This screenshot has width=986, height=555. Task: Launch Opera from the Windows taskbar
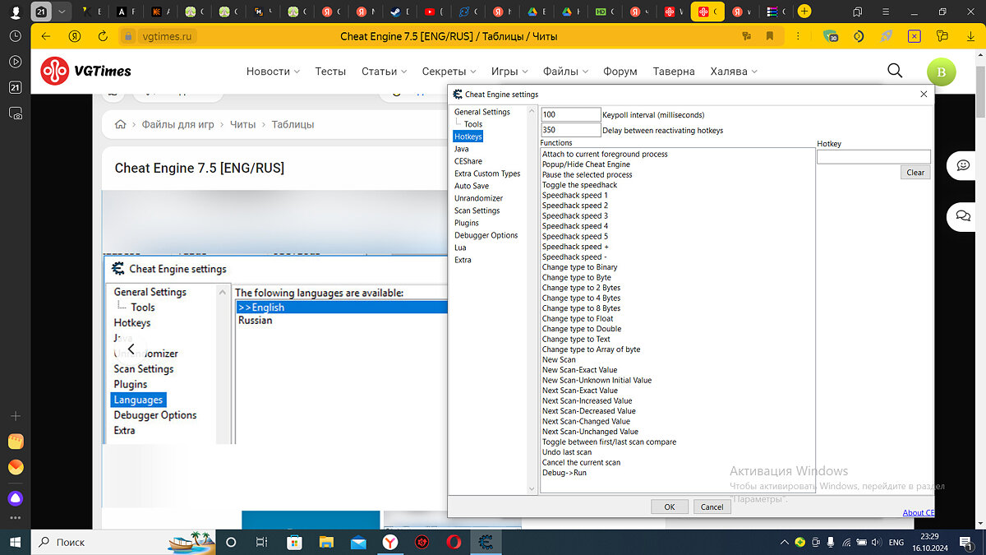pos(454,542)
